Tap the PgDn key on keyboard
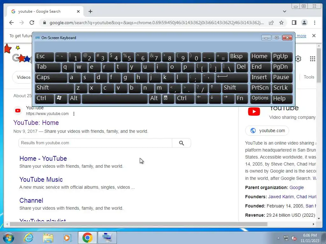This screenshot has height=244, width=326. 282,68
